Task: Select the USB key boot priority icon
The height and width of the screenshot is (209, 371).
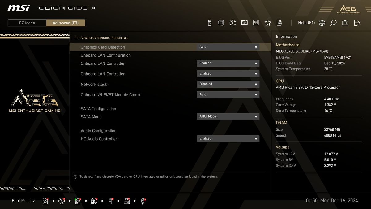Action: [x=110, y=201]
